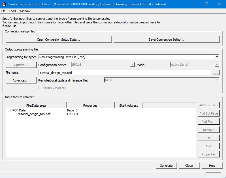Screen dimensions: 226x178
Task: Maximize the Convert Programming File window
Action: [x=206, y=4]
